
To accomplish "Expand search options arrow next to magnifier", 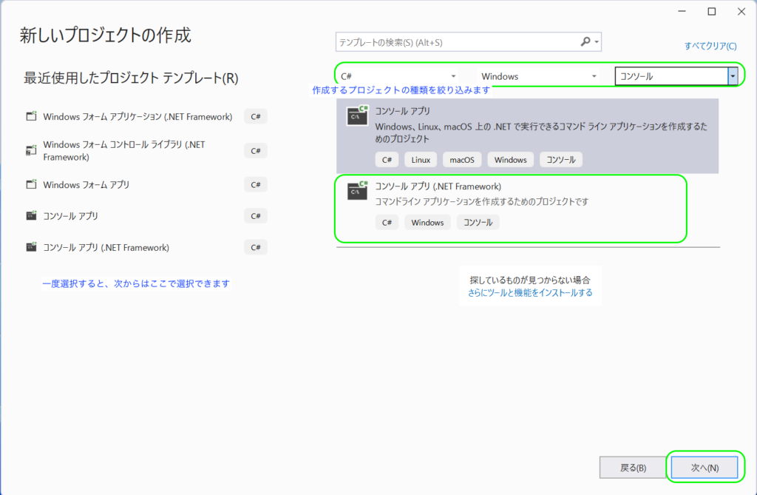I will (597, 42).
